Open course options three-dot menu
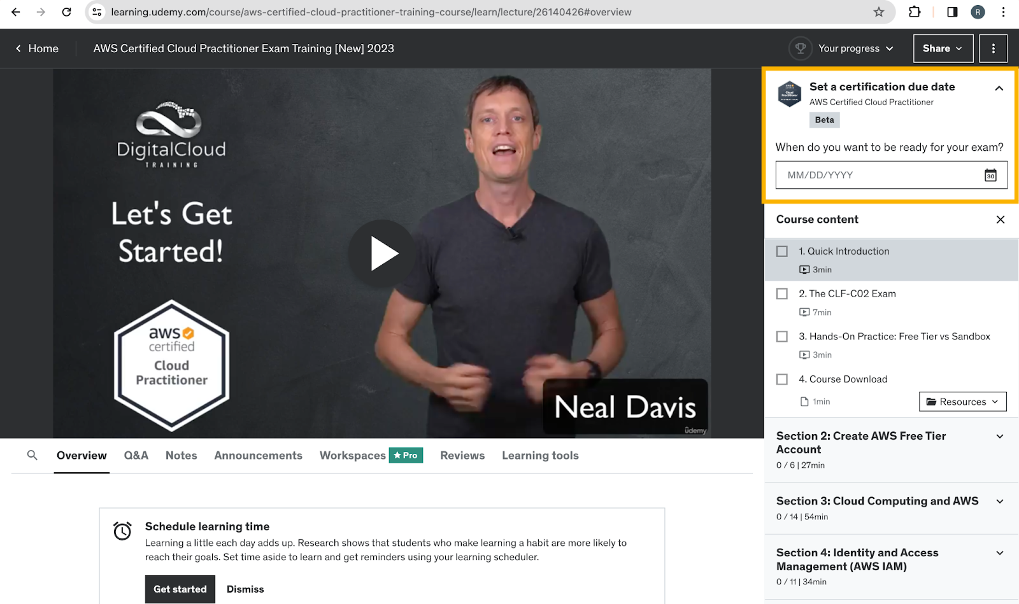The height and width of the screenshot is (604, 1019). click(993, 48)
